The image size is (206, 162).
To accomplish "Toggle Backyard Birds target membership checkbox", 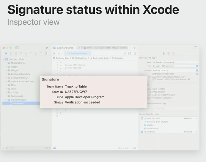I will point(142,118).
